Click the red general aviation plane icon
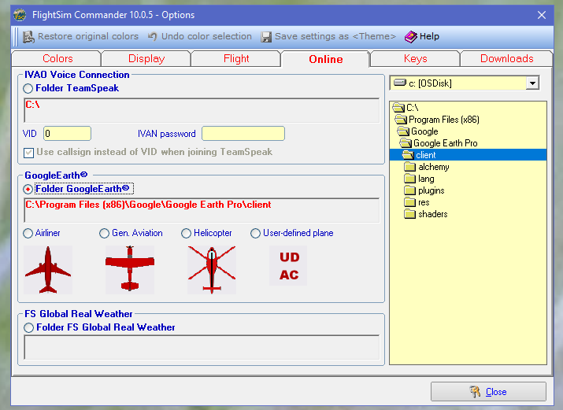563x410 pixels. pos(130,270)
